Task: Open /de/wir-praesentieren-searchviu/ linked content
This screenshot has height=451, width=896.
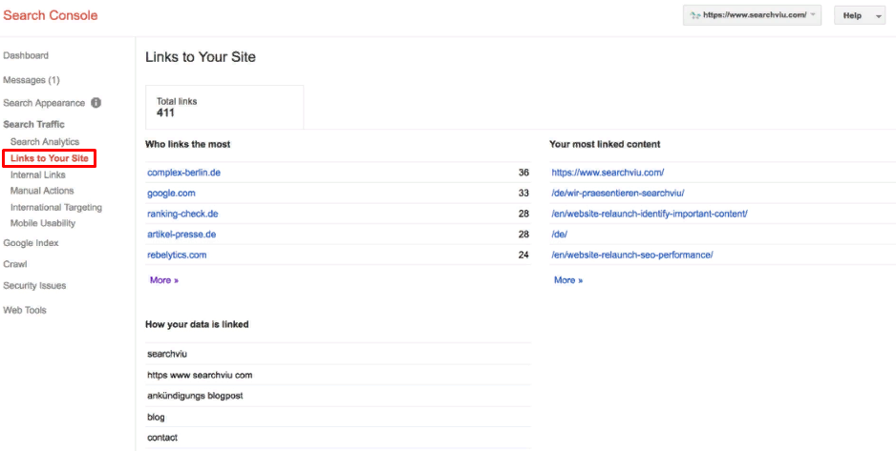Action: (618, 194)
